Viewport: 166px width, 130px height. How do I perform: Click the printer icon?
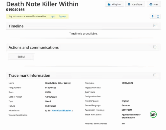[x=151, y=4]
